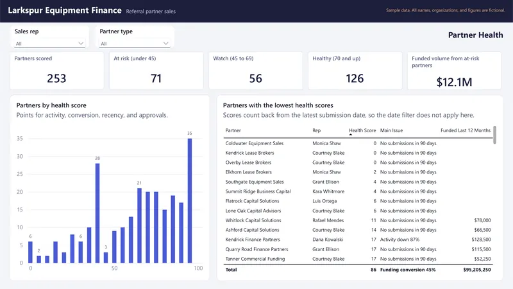Click the $78,000 funded amount cell
513x289 pixels.
483,220
